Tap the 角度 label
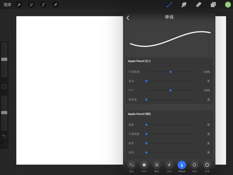Screen dimensions: 233x175 tap(131, 125)
